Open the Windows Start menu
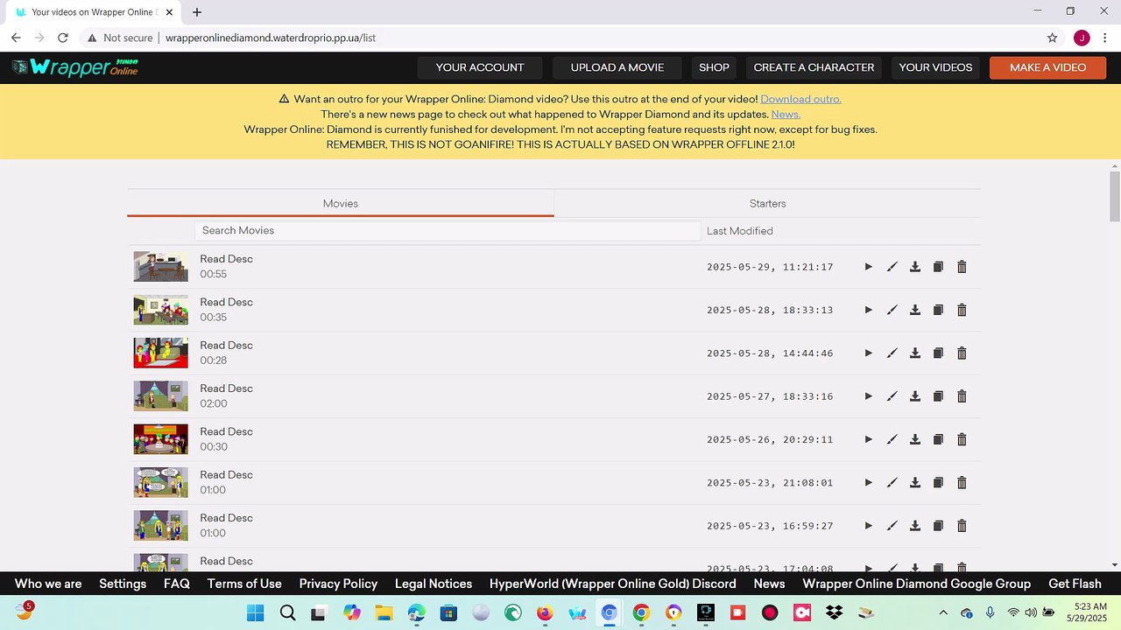The image size is (1121, 630). (255, 613)
